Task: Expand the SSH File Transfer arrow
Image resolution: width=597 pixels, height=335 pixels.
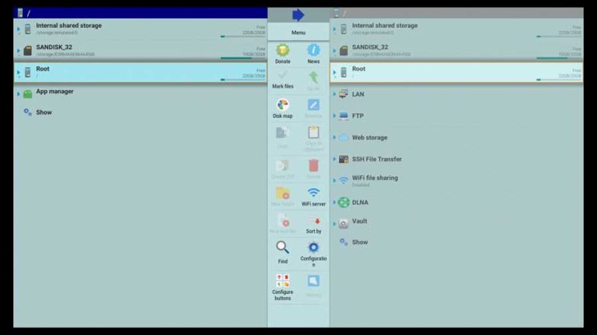Action: pos(334,159)
